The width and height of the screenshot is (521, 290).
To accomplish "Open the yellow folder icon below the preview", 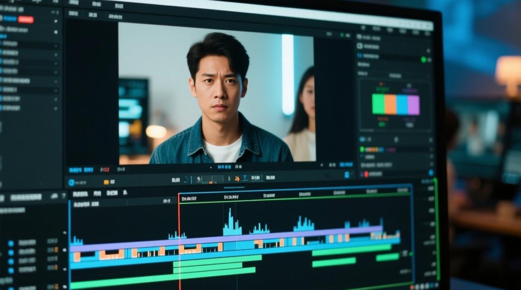I will tap(106, 182).
